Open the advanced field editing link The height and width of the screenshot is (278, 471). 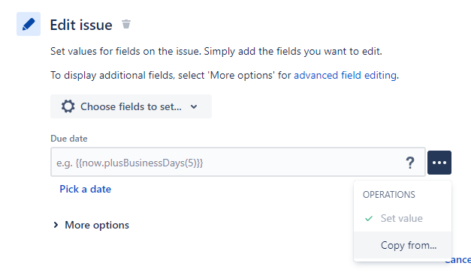click(x=345, y=75)
